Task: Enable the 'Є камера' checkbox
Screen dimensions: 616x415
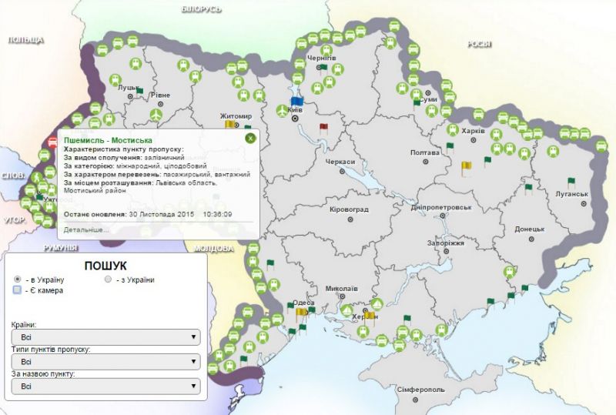Action: 17,290
